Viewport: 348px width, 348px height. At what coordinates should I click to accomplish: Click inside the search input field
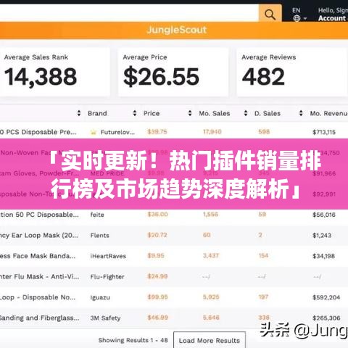(129, 13)
